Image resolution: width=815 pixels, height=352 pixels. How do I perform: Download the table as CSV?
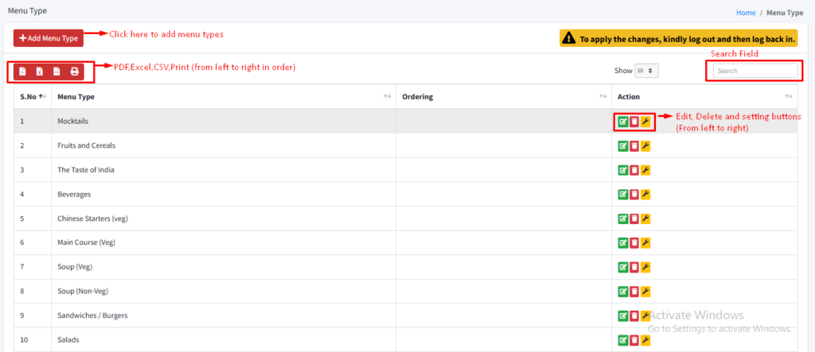[x=57, y=72]
